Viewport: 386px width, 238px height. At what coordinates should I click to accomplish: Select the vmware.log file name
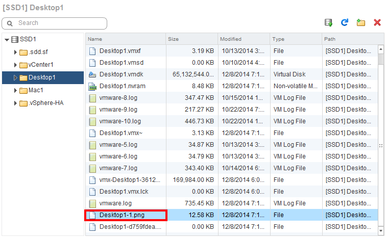tap(115, 203)
